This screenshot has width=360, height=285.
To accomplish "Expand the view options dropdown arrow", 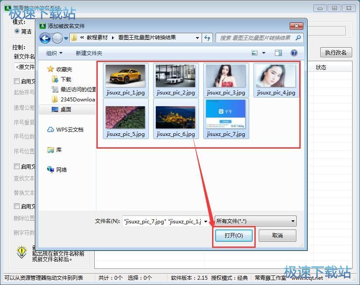I will point(264,53).
